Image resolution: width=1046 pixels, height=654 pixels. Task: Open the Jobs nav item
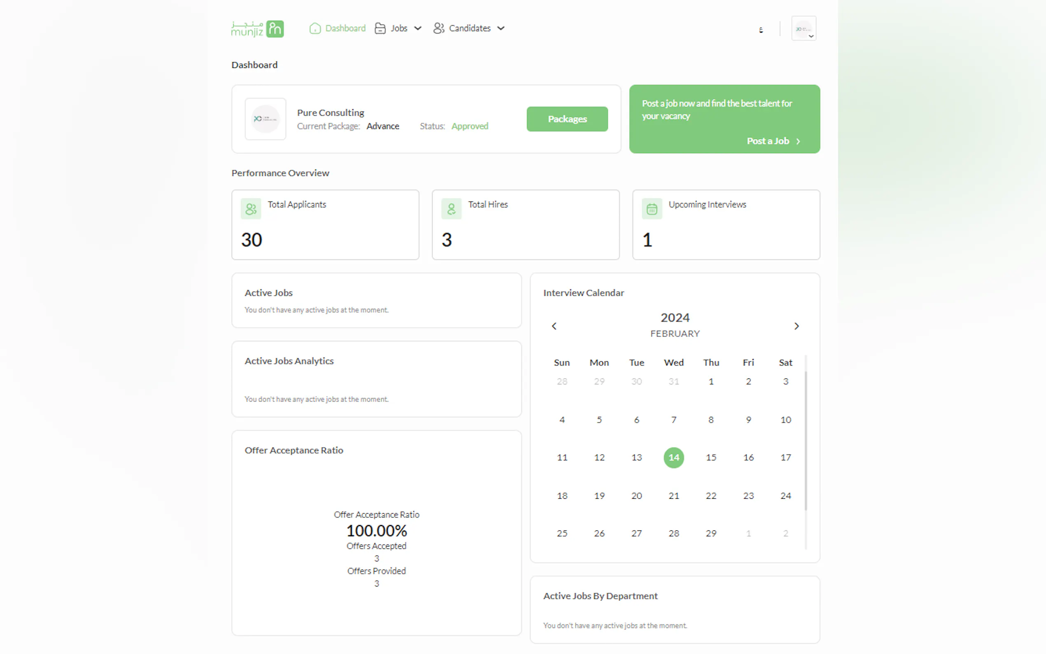[398, 28]
